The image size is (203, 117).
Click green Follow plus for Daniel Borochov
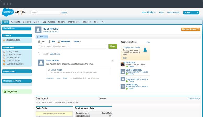[x=127, y=74]
